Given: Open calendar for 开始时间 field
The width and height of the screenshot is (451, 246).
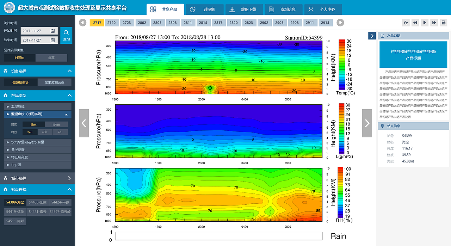Looking at the screenshot, I should coord(52,31).
